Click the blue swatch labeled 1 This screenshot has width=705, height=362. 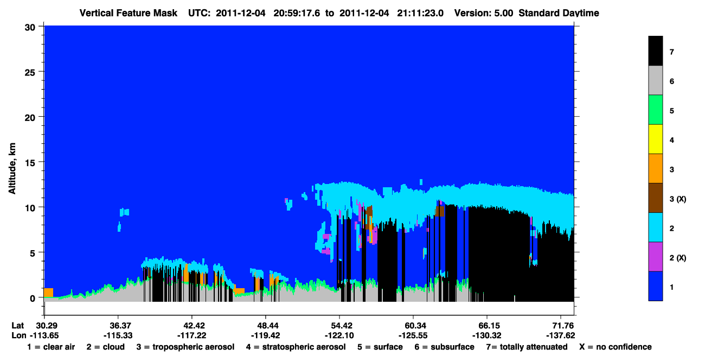(x=656, y=286)
